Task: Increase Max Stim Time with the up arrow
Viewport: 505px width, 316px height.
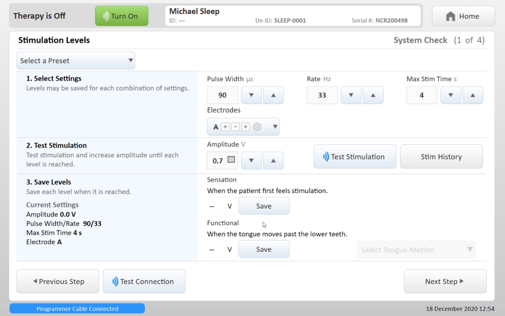Action: (472, 95)
